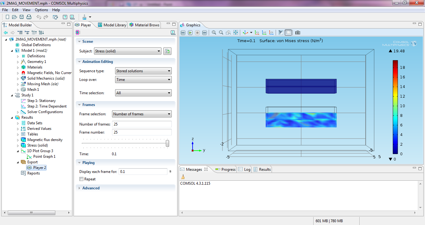
Task: Click the Zoom Extents icon
Action: (x=236, y=33)
